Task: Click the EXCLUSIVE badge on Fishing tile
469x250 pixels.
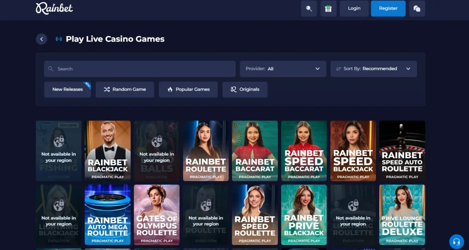Action: pyautogui.click(x=68, y=125)
